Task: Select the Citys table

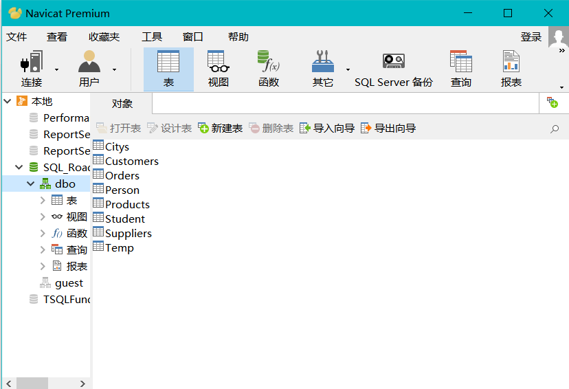Action: tap(111, 146)
